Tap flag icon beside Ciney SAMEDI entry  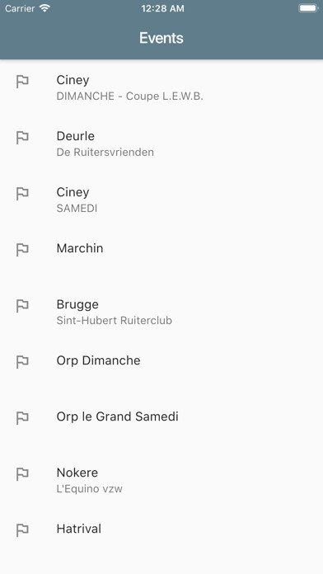coord(22,194)
